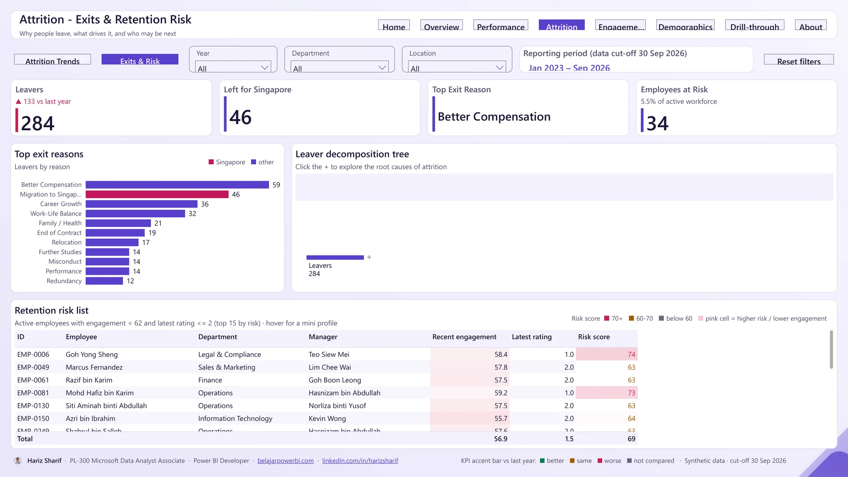Select the Attrition tab
Screen dimensions: 848x477
(562, 25)
